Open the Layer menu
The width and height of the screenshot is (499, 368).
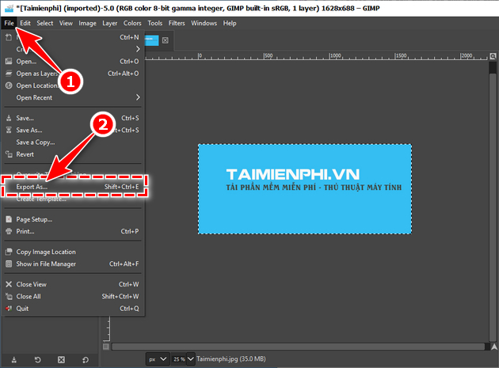point(110,23)
